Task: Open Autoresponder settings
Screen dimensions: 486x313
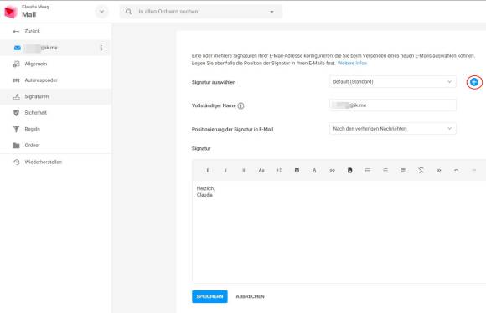Action: click(56, 80)
